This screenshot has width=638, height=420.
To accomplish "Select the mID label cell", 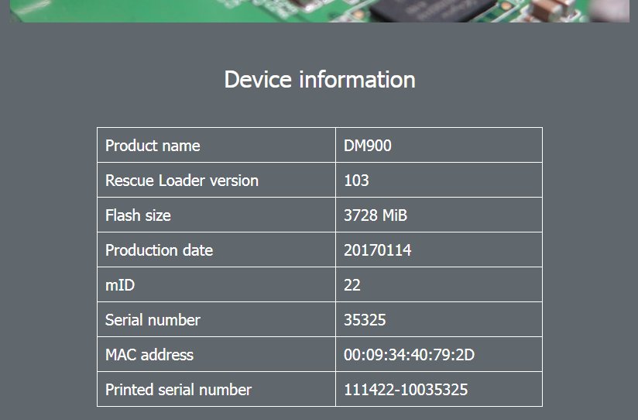I will [120, 285].
